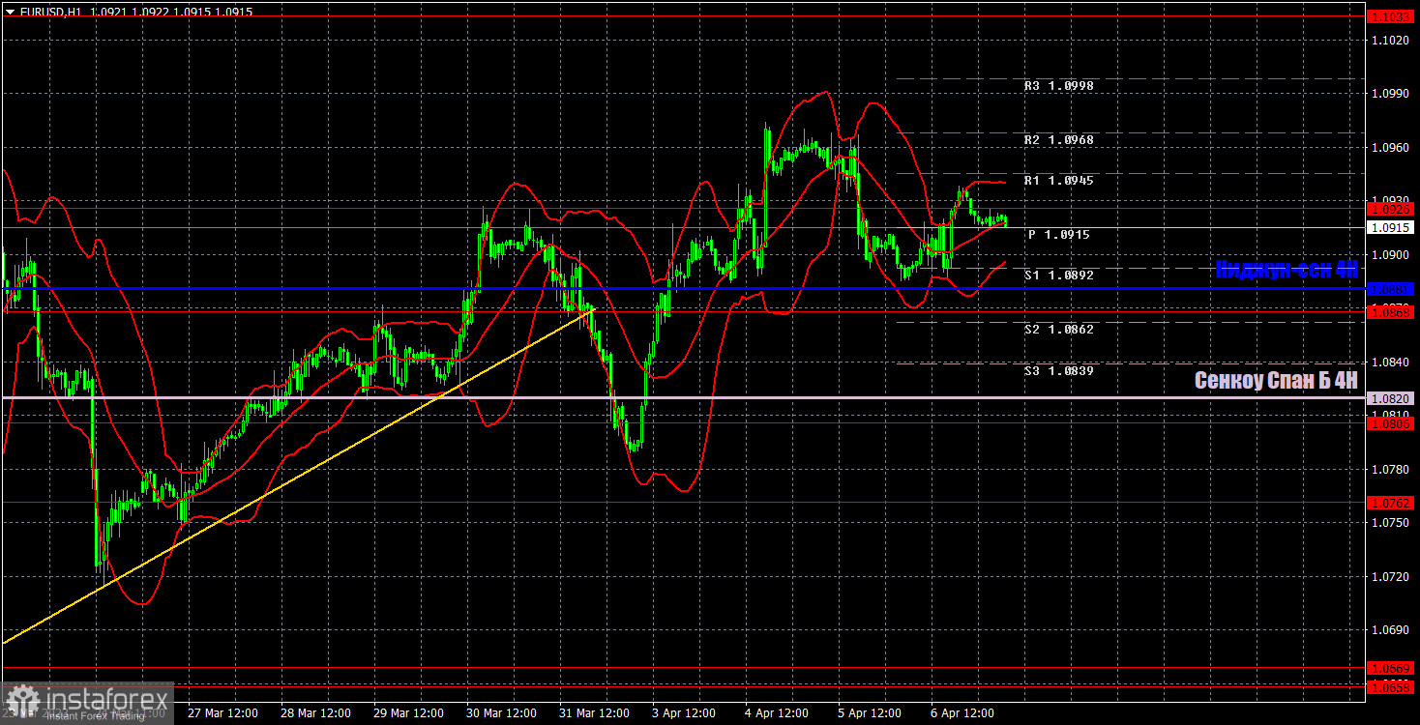This screenshot has width=1420, height=725.
Task: Click the 1.0900 price scale value
Action: tap(1391, 255)
